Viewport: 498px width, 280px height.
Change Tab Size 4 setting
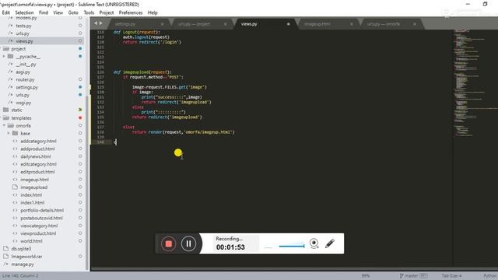(451, 275)
